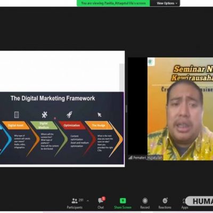The width and height of the screenshot is (213, 213).
Task: Select The Nudge orange arrow label
Action: [x=99, y=125]
